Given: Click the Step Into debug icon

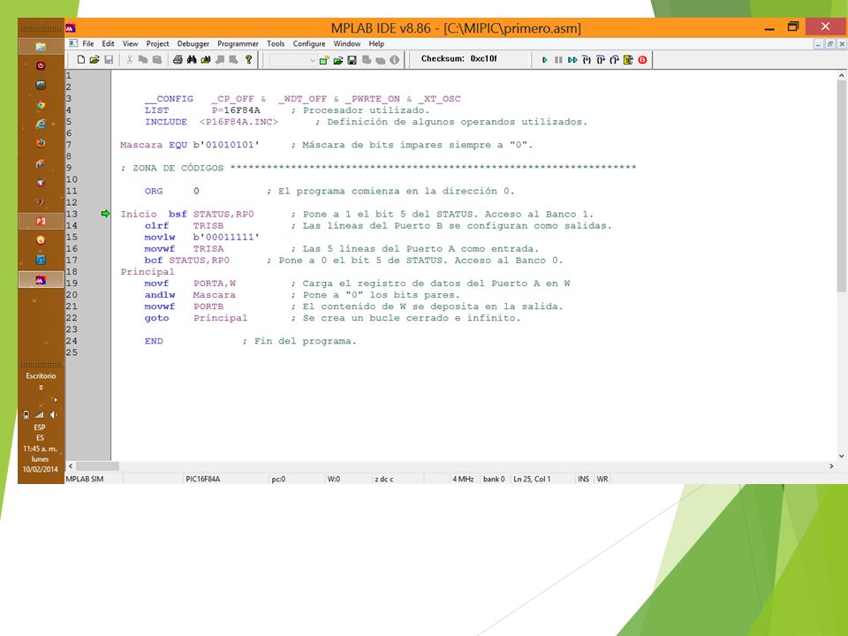Looking at the screenshot, I should coord(587,60).
